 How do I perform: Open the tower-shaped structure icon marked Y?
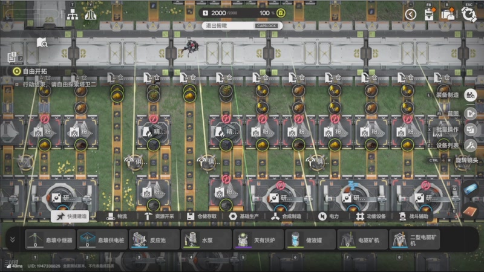tap(90, 14)
